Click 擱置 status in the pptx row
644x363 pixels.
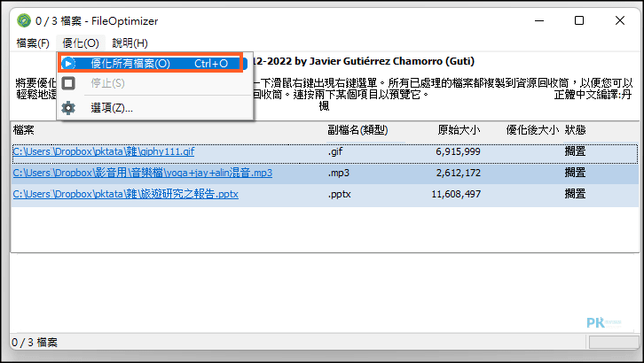click(x=575, y=194)
